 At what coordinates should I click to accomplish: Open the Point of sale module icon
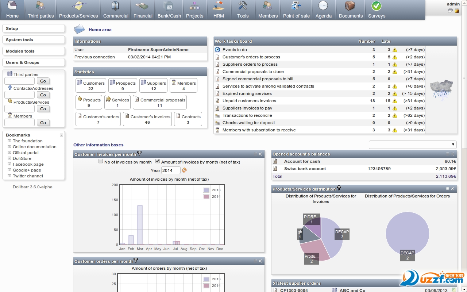[x=296, y=6]
